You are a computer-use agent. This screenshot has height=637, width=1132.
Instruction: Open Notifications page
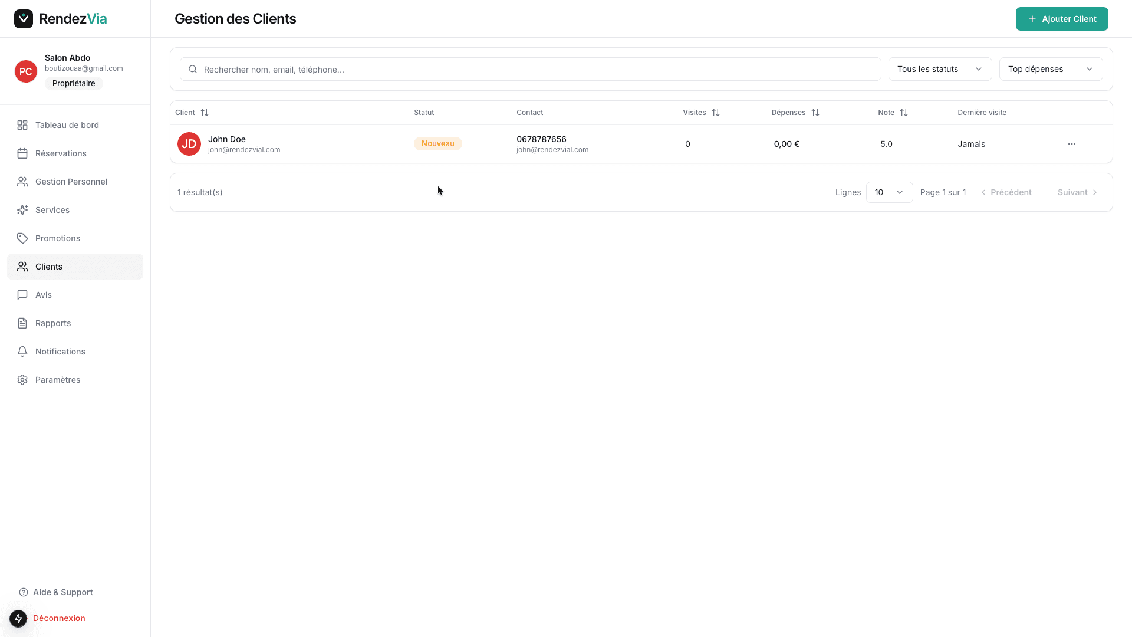coord(75,352)
